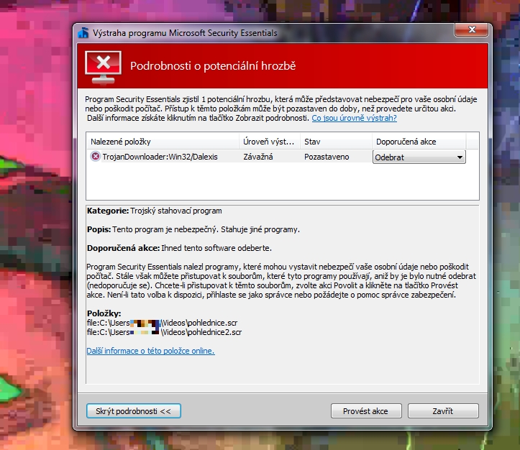The height and width of the screenshot is (450, 520).
Task: Click the Pozastaveno status cell
Action: [327, 157]
